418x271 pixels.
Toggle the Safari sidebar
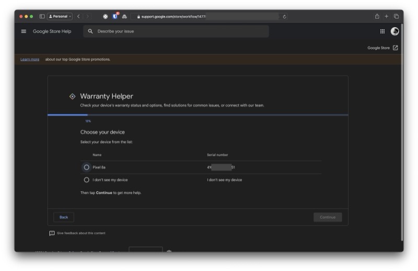pyautogui.click(x=42, y=17)
